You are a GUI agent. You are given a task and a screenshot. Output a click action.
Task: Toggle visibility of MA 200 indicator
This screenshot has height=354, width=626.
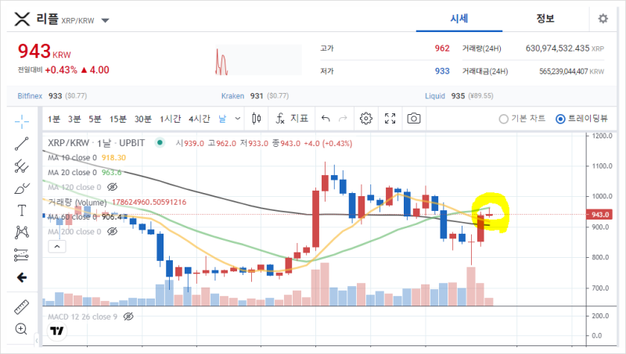pos(113,231)
